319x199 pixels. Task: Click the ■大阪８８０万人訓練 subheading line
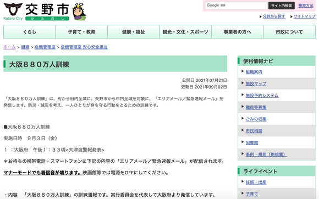click(26, 127)
